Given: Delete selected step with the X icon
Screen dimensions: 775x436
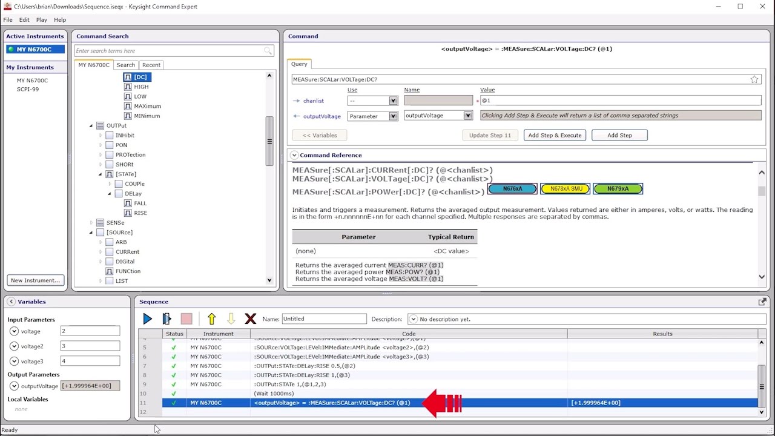Looking at the screenshot, I should (250, 319).
